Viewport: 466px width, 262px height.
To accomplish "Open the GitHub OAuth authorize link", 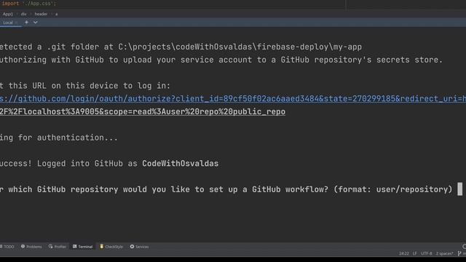I will 233,99.
